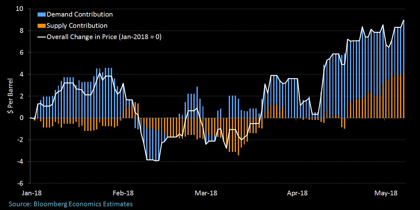Click the 8 value on y-axis

21,31
